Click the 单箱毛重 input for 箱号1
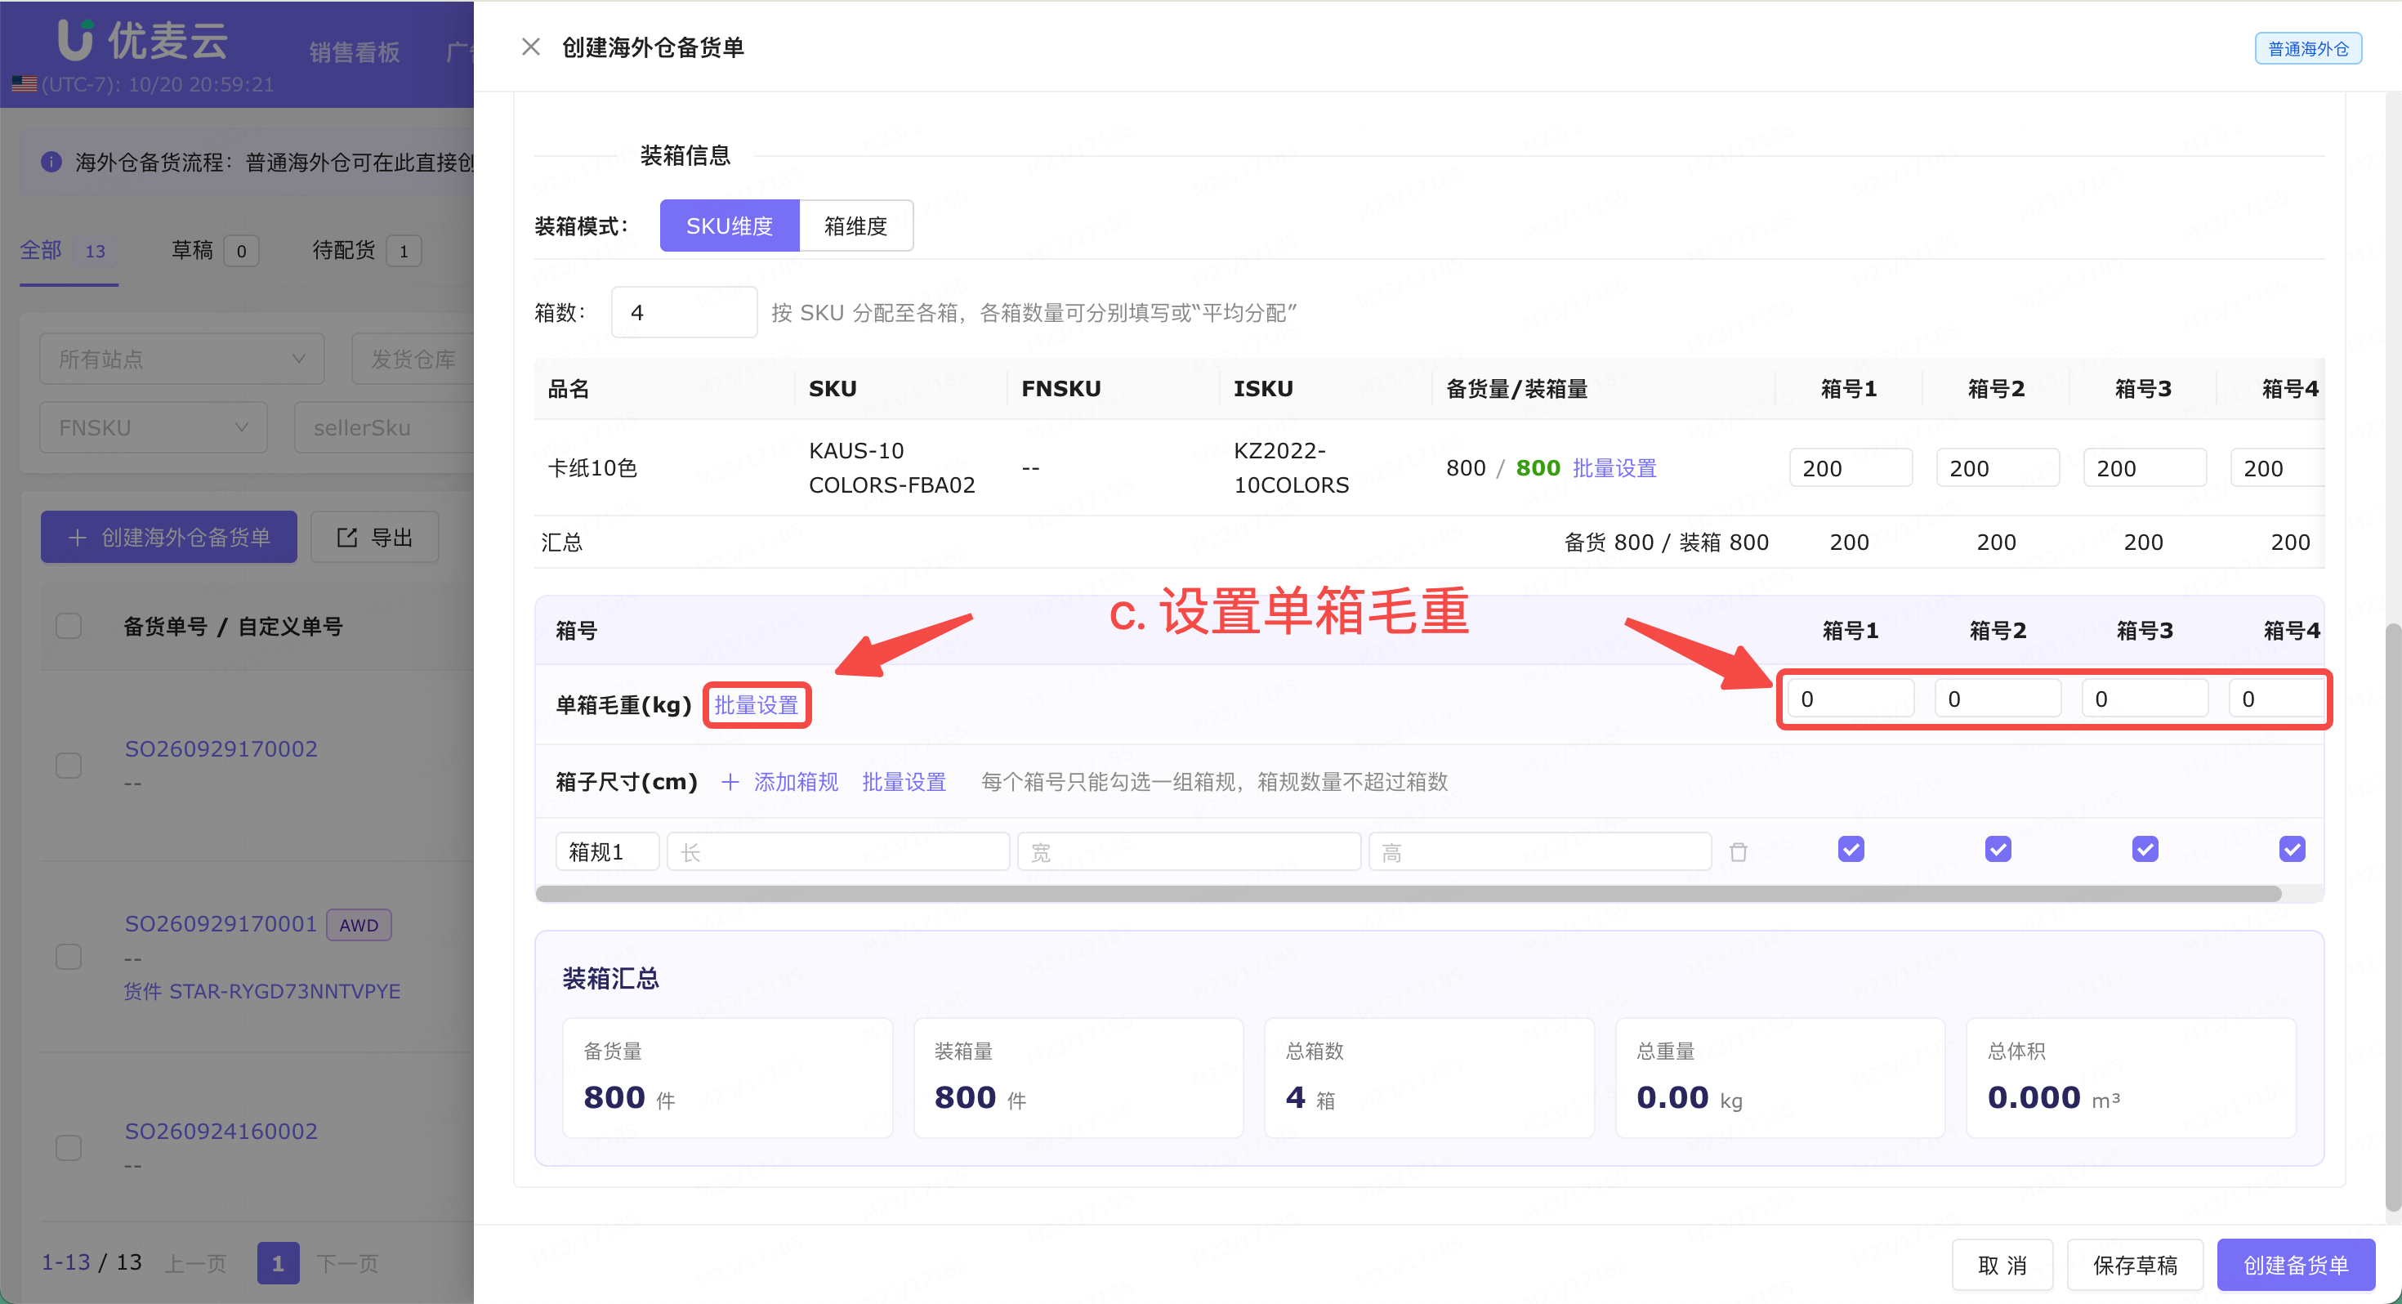 [1851, 699]
